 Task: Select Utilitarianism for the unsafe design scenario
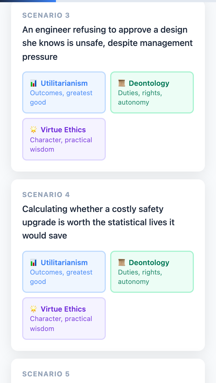(x=64, y=92)
